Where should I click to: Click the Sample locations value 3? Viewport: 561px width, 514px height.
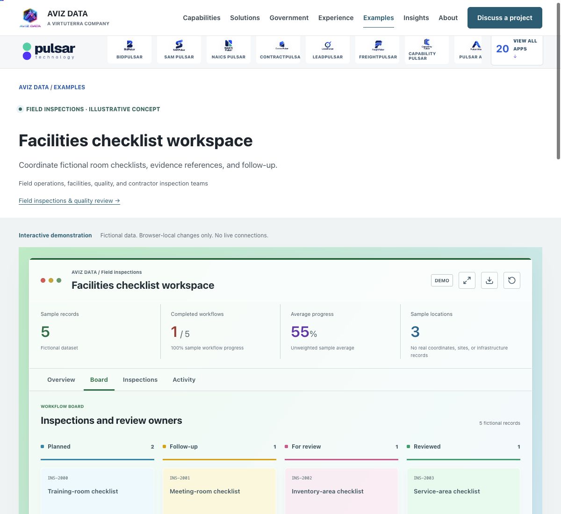[415, 332]
